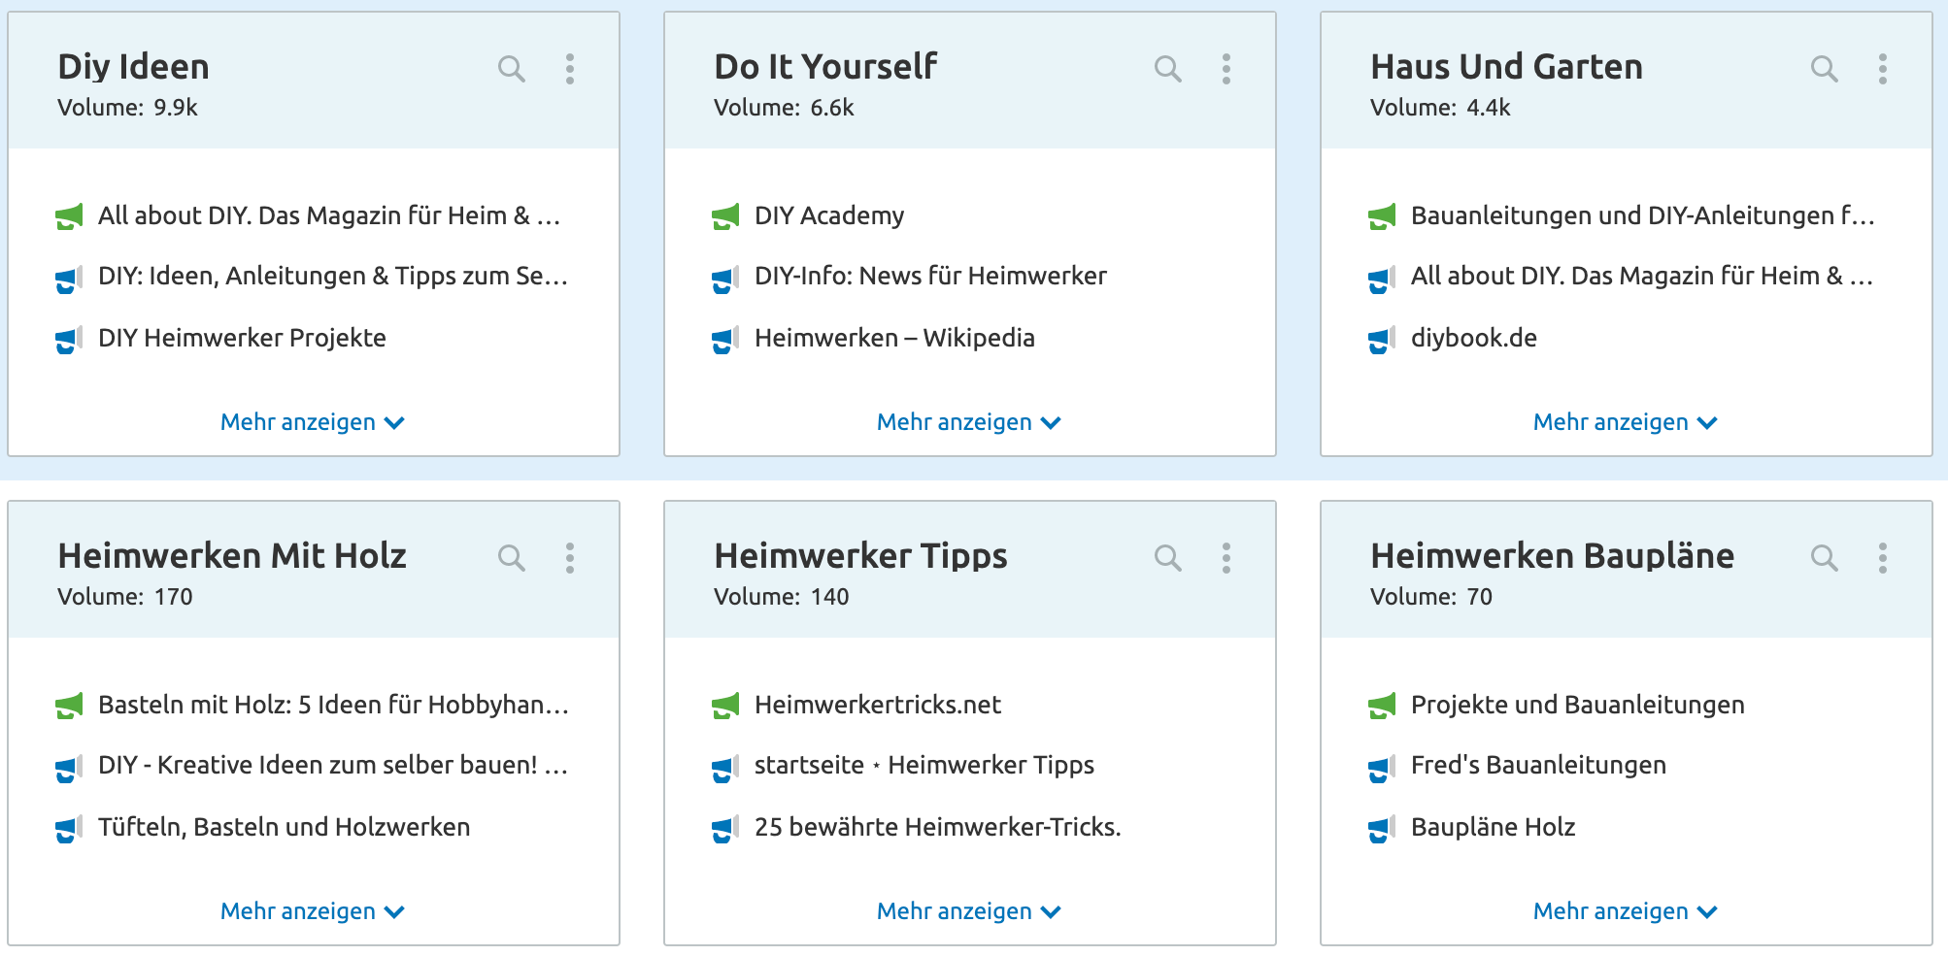Open the three-dot menu on Heimwerken Baupläne
Screen dimensions: 1948x956
point(1882,558)
